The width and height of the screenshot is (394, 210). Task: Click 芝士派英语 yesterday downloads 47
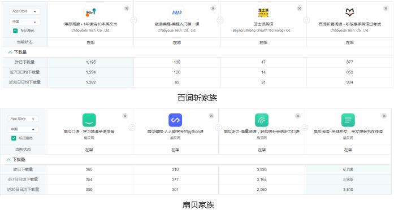tap(263, 62)
